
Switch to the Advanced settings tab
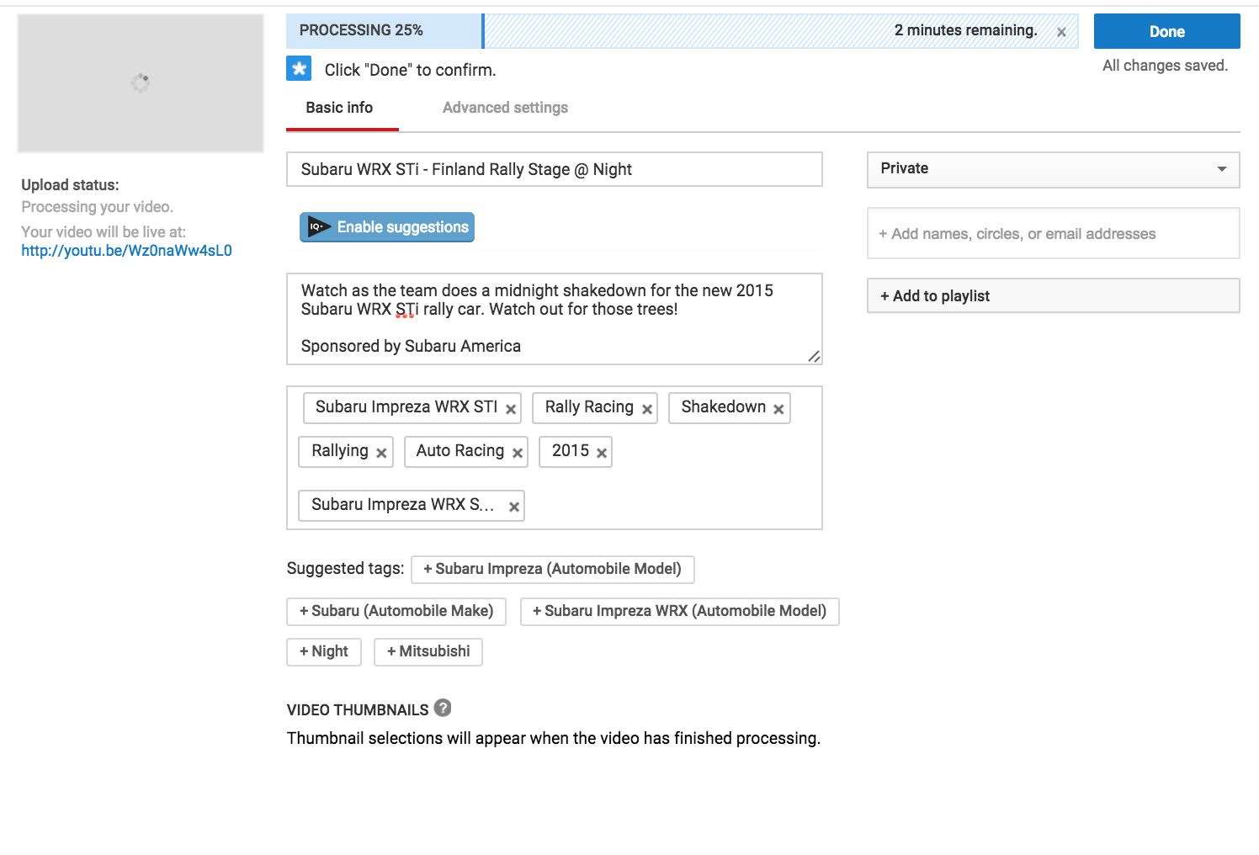click(505, 108)
